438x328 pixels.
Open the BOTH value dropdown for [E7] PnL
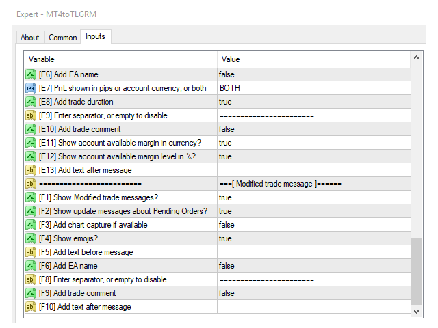[x=230, y=88]
